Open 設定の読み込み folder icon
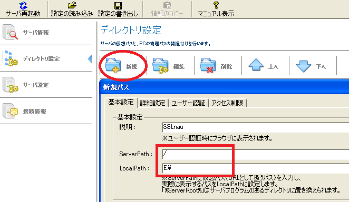 pos(72,5)
